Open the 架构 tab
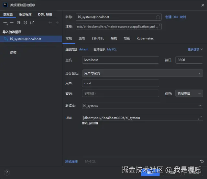 pos(114,38)
